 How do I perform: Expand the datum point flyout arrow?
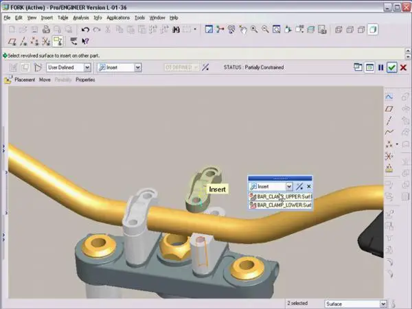(x=397, y=144)
